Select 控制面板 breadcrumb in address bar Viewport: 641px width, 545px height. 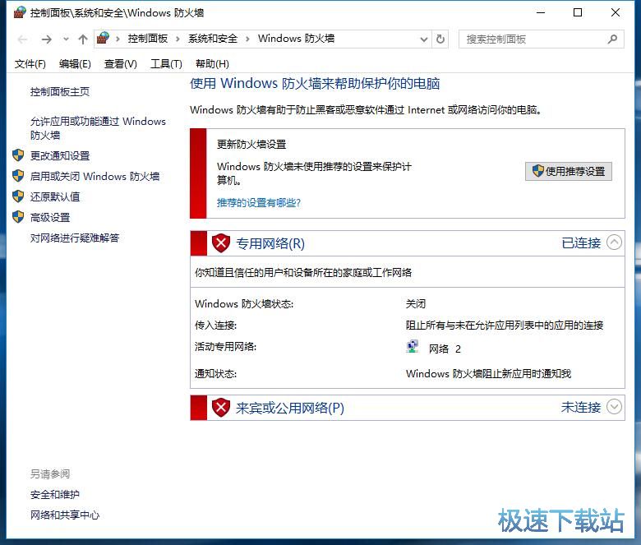148,39
